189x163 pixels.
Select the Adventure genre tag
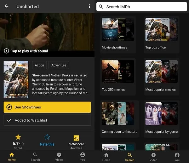pyautogui.click(x=59, y=65)
